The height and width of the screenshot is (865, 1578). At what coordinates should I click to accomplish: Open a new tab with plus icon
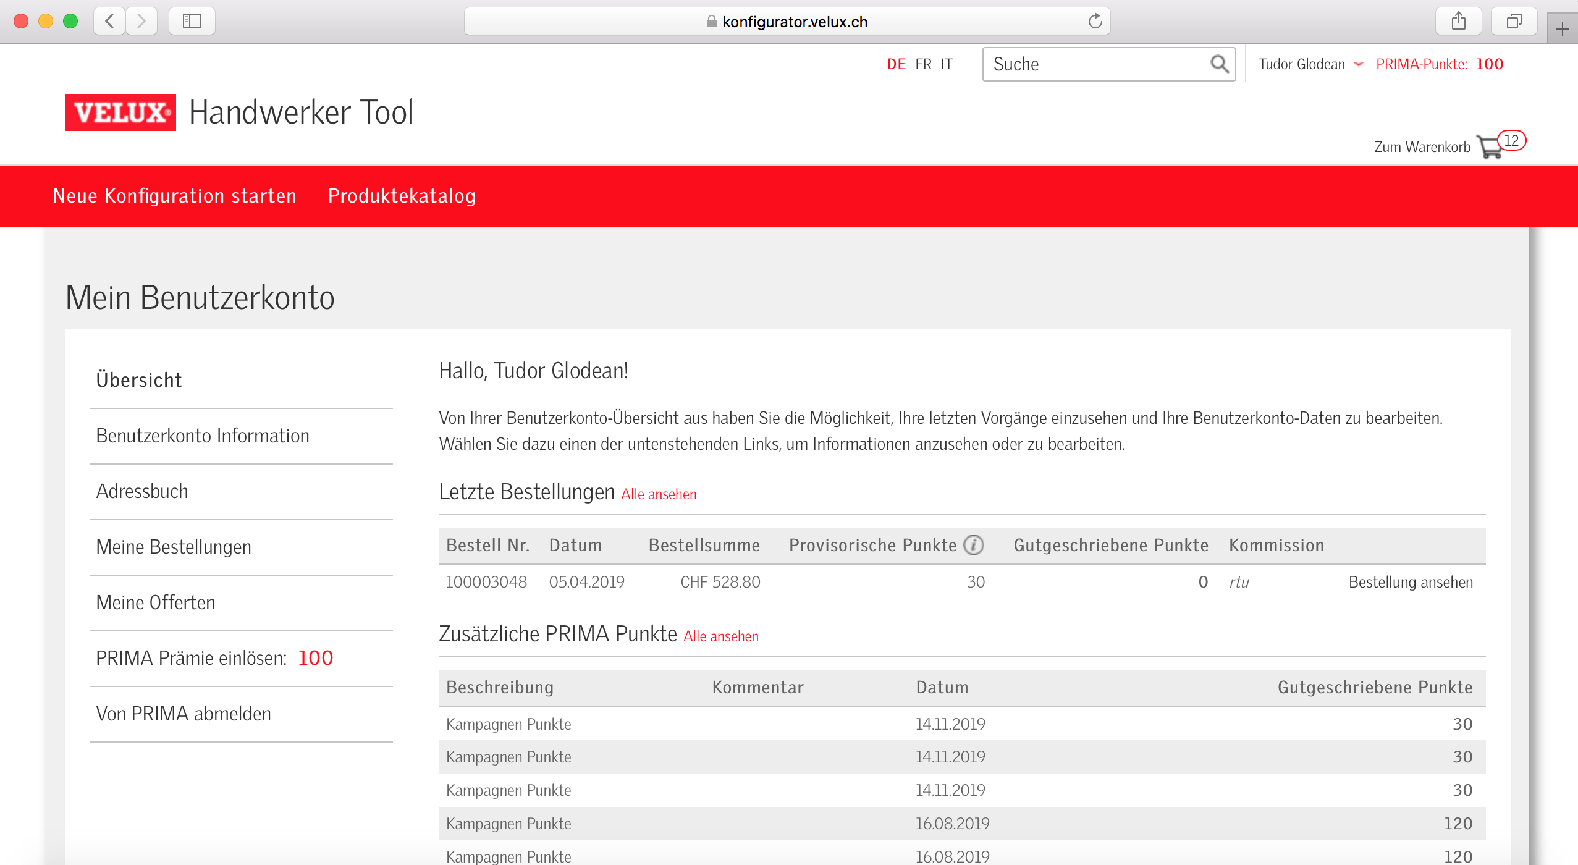[1563, 28]
